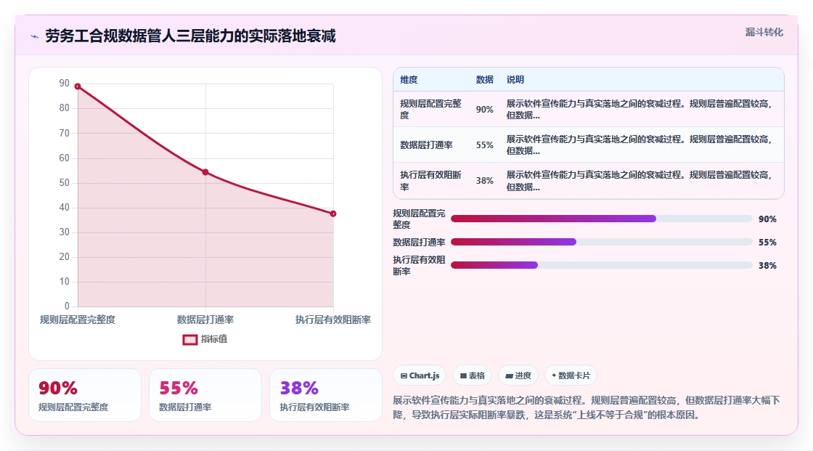Click the 数据层打通率 progress bar
The image size is (813, 451).
602,242
